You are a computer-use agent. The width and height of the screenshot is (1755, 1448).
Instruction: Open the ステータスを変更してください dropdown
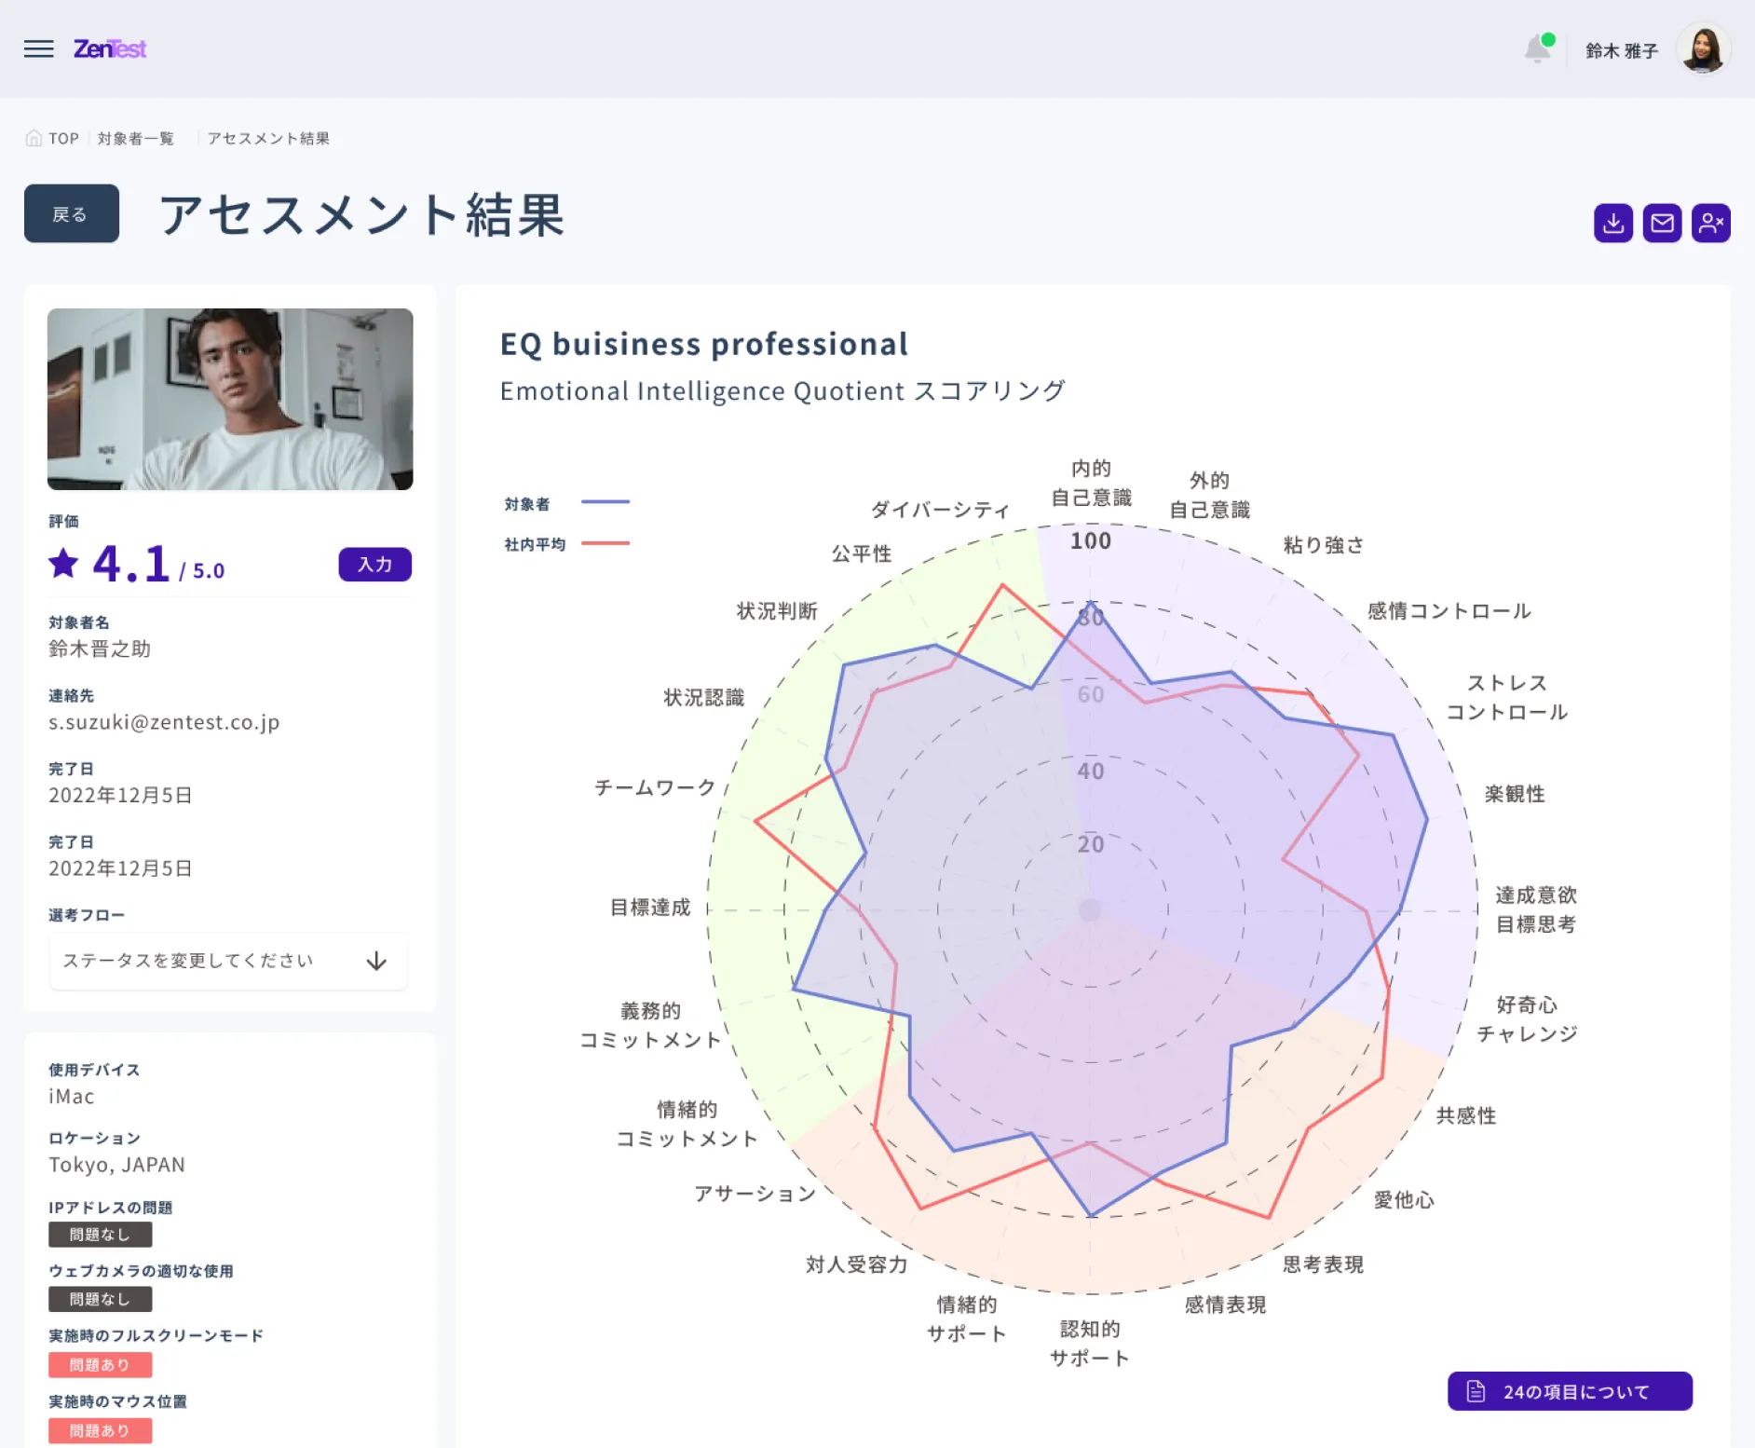tap(228, 961)
